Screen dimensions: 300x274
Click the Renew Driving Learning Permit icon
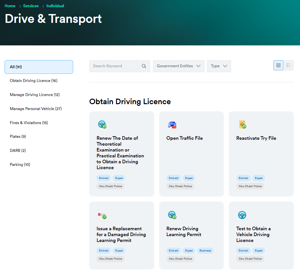(172, 215)
